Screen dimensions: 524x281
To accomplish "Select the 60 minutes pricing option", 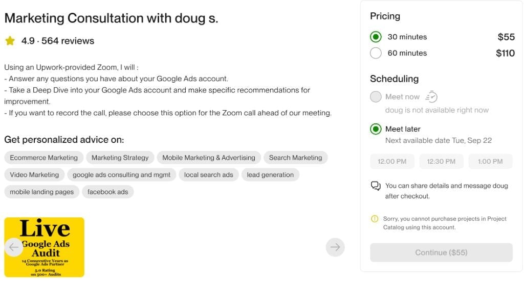I will [x=376, y=53].
